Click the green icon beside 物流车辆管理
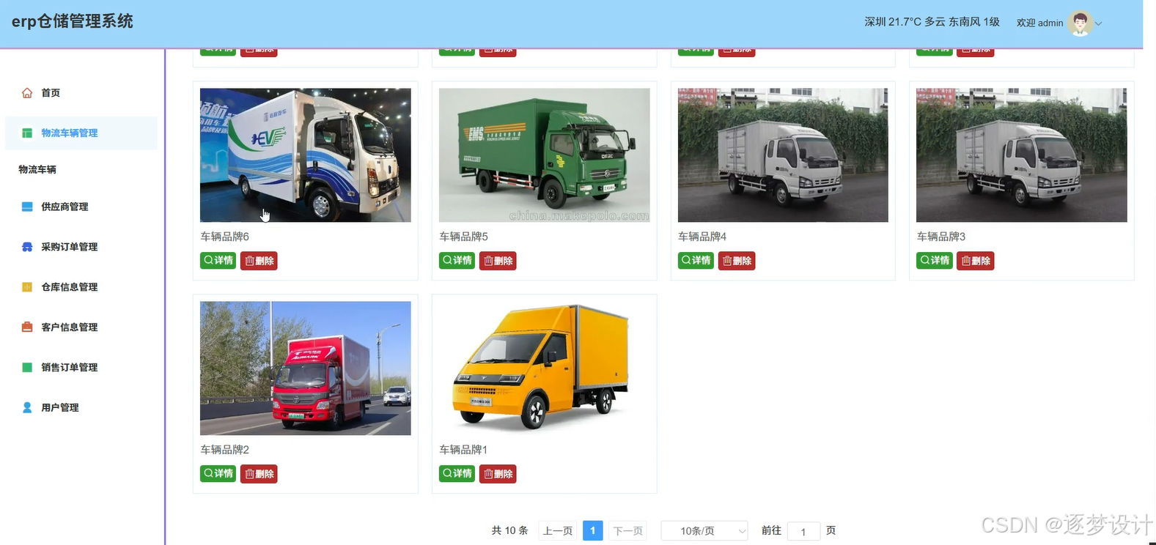1156x545 pixels. click(x=27, y=133)
